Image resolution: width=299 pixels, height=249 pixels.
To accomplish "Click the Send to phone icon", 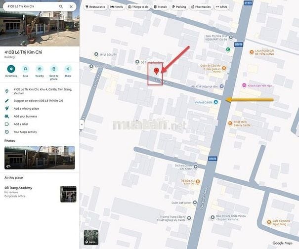I will click(53, 69).
